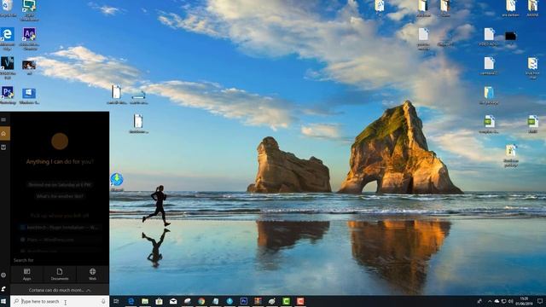Viewport: 546px width, 307px height.
Task: Filter search to Documents
Action: 60,275
